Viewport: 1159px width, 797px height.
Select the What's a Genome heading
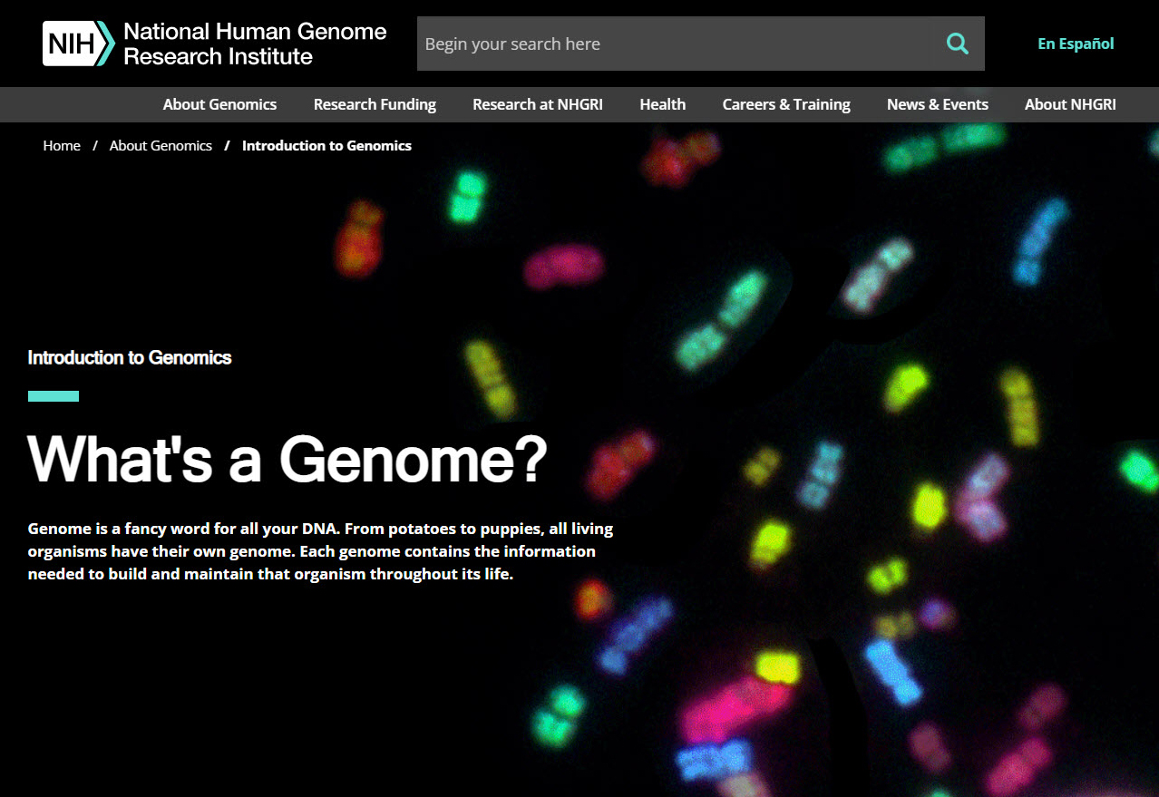[x=287, y=461]
